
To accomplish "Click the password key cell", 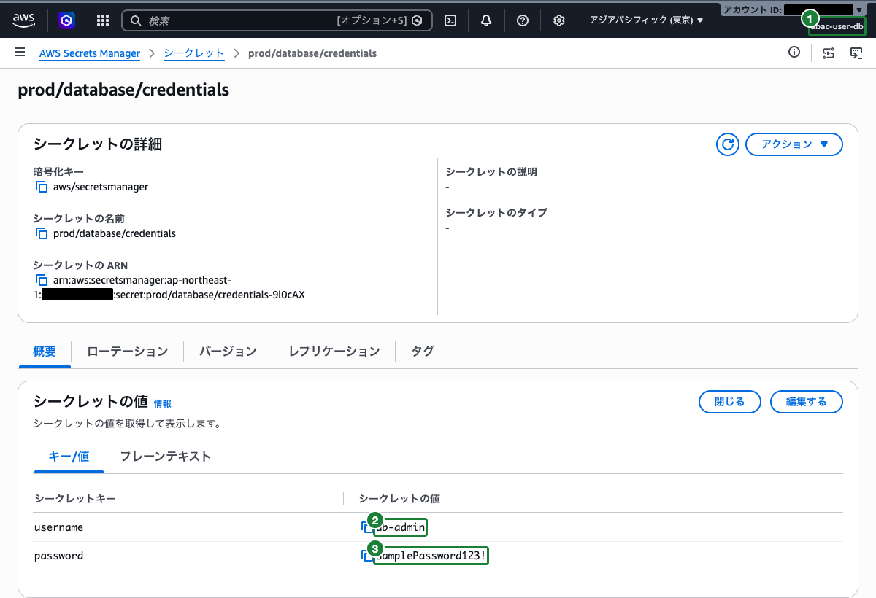I will [x=59, y=556].
